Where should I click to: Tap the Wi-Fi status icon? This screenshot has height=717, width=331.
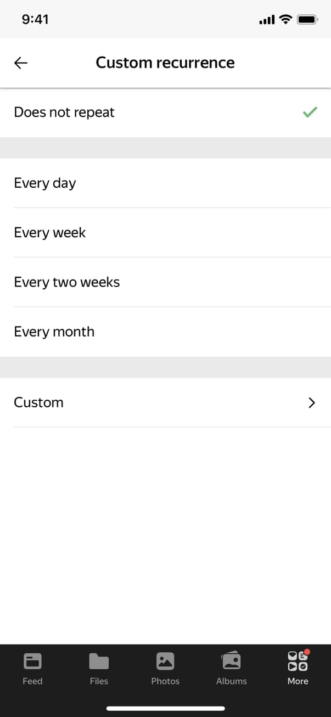pos(285,20)
